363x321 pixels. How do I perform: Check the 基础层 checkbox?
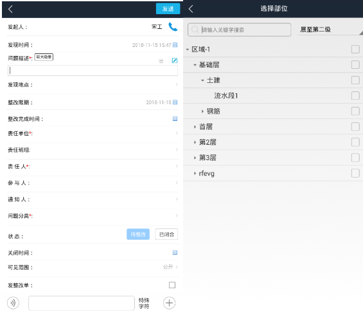point(355,65)
